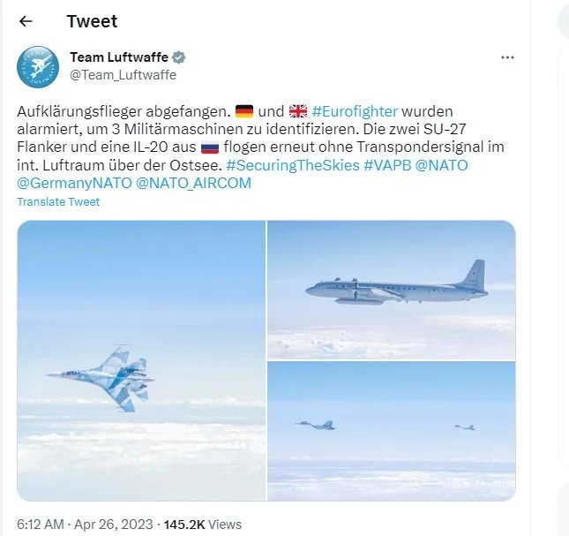Open the #SecuringTheSkies hashtag
Viewport: 569px width, 536px height.
click(293, 166)
